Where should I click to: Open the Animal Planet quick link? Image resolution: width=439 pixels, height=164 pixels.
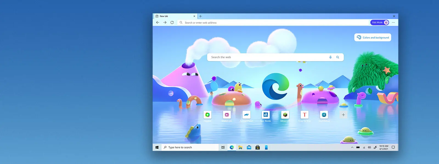246,115
